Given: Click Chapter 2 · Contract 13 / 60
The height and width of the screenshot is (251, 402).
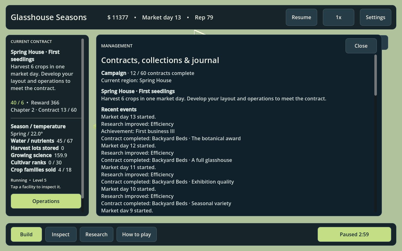Looking at the screenshot, I should coord(44,110).
